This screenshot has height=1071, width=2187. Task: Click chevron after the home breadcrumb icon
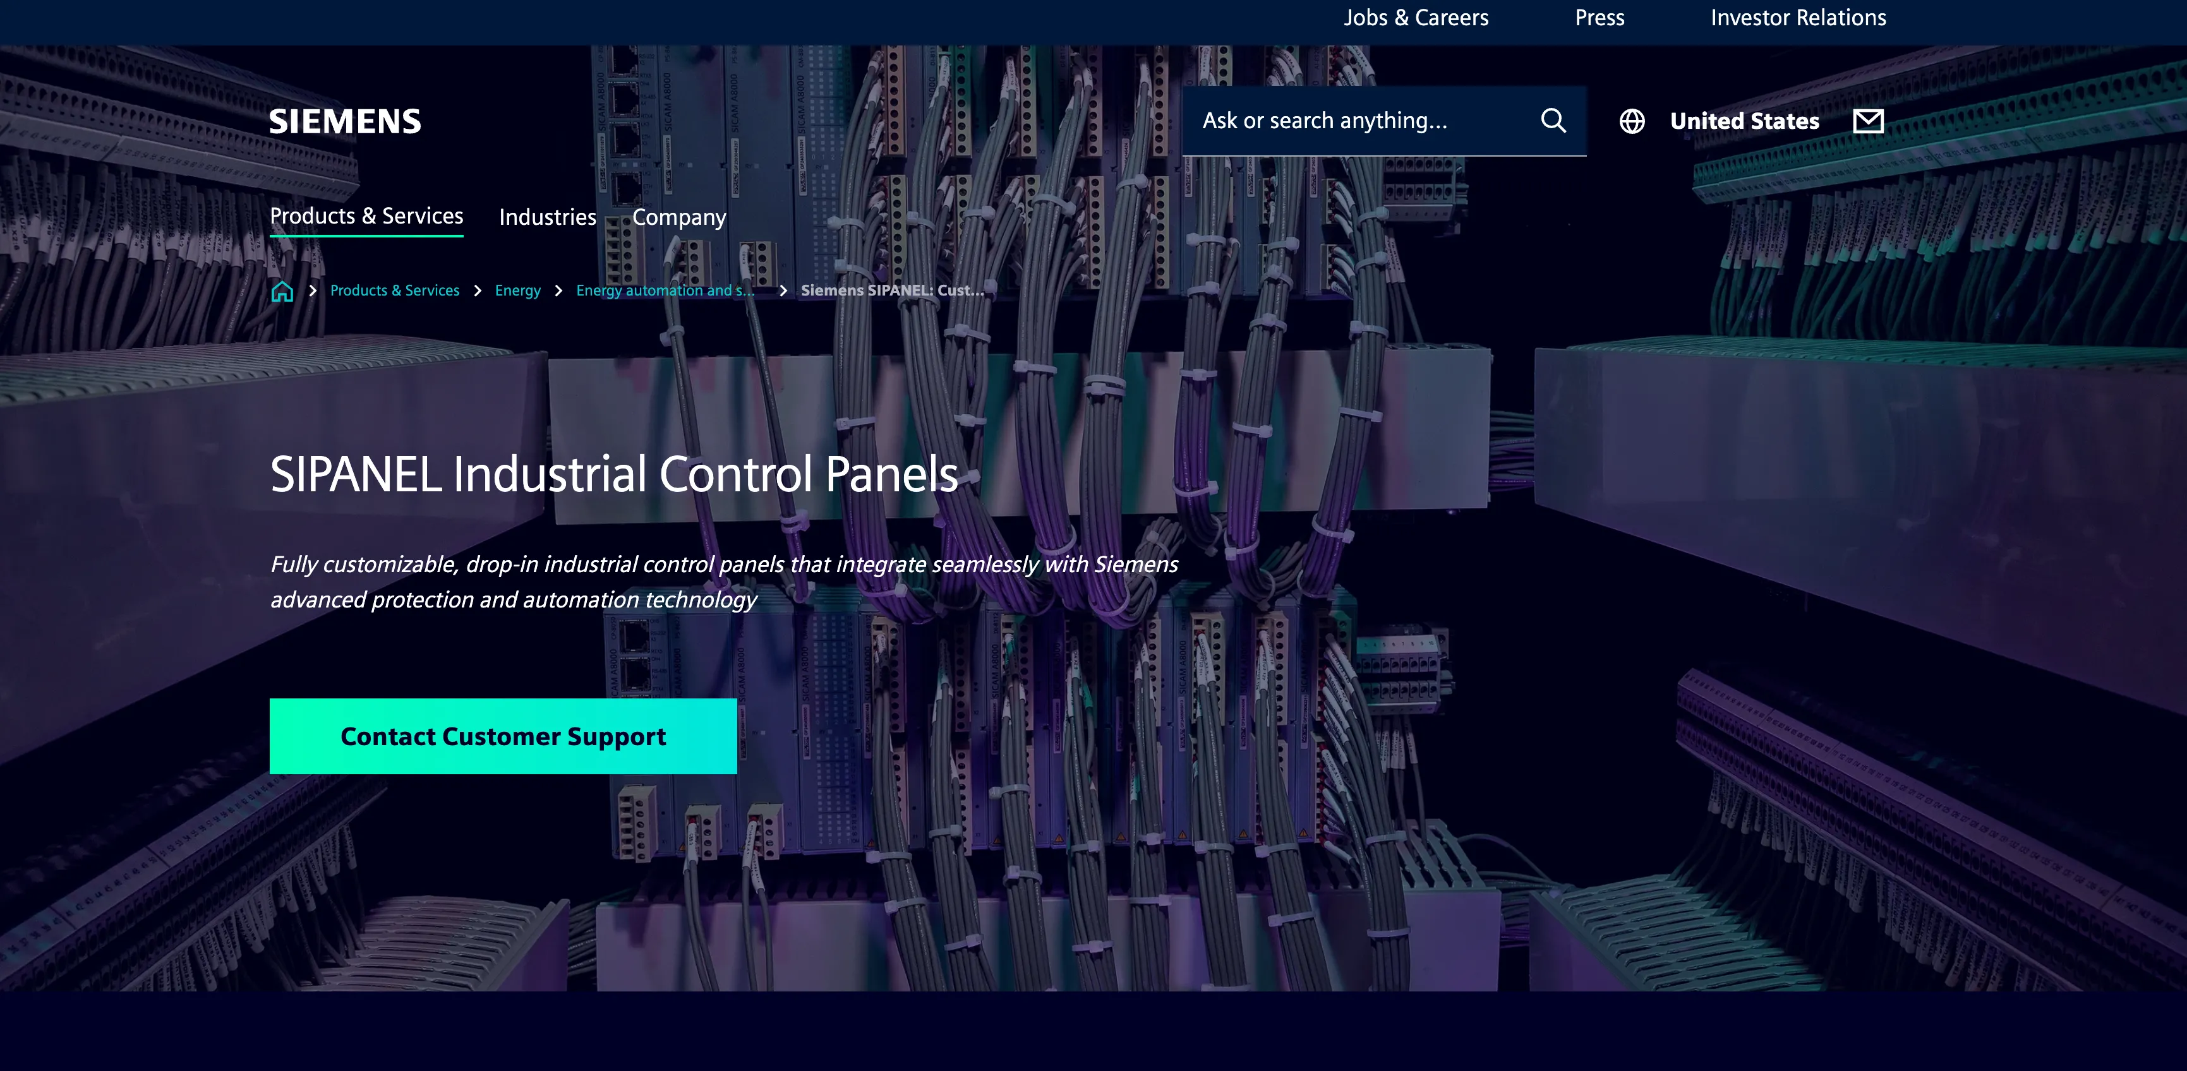[313, 291]
